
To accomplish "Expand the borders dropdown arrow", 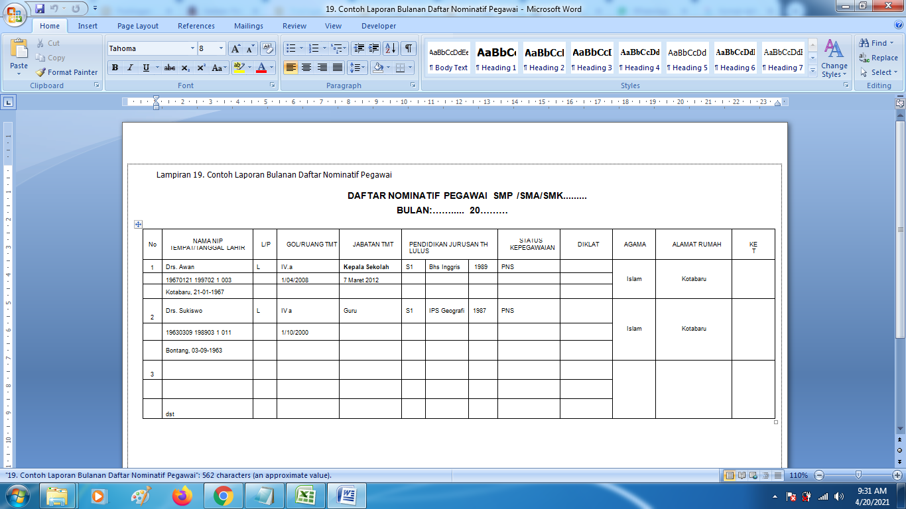I will [409, 68].
